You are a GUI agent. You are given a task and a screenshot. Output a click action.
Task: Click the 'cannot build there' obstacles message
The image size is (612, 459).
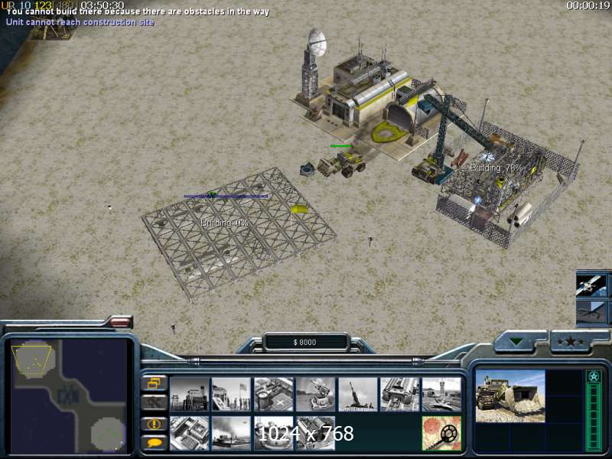coord(138,12)
